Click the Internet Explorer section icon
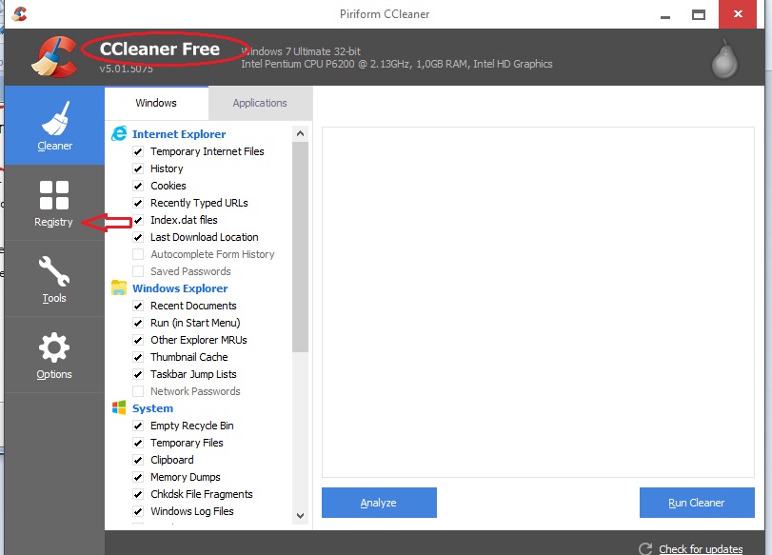 tap(119, 133)
